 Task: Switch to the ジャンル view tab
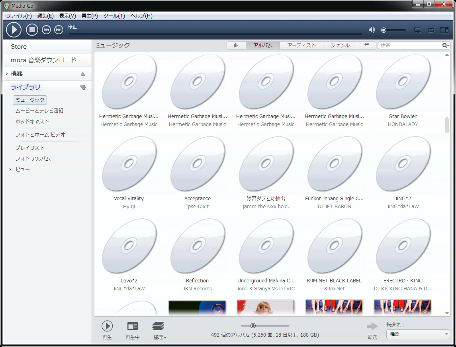[340, 45]
